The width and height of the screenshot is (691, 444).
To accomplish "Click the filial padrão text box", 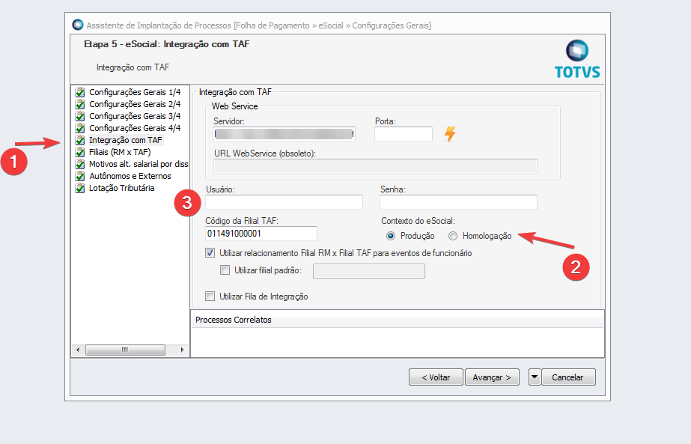I will click(369, 271).
